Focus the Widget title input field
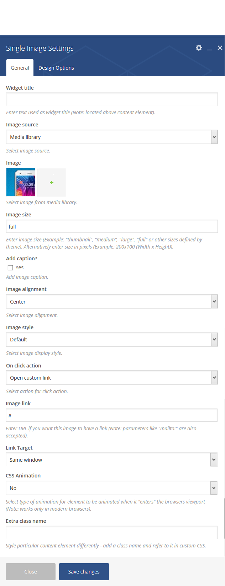 tap(112, 99)
